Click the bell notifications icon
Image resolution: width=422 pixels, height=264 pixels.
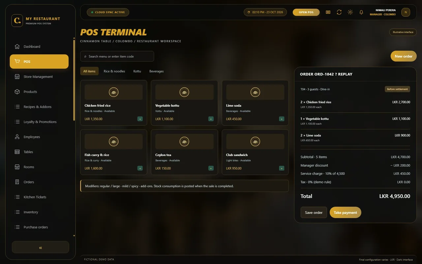[361, 12]
